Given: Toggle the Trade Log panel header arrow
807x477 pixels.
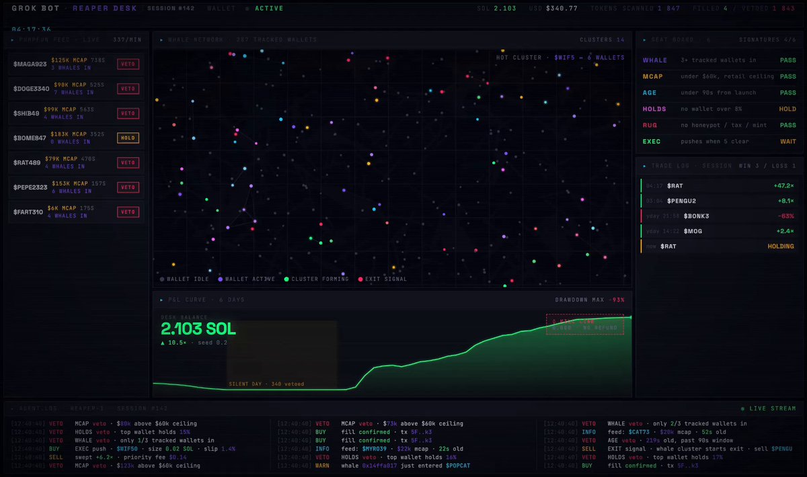Looking at the screenshot, I should click(644, 165).
